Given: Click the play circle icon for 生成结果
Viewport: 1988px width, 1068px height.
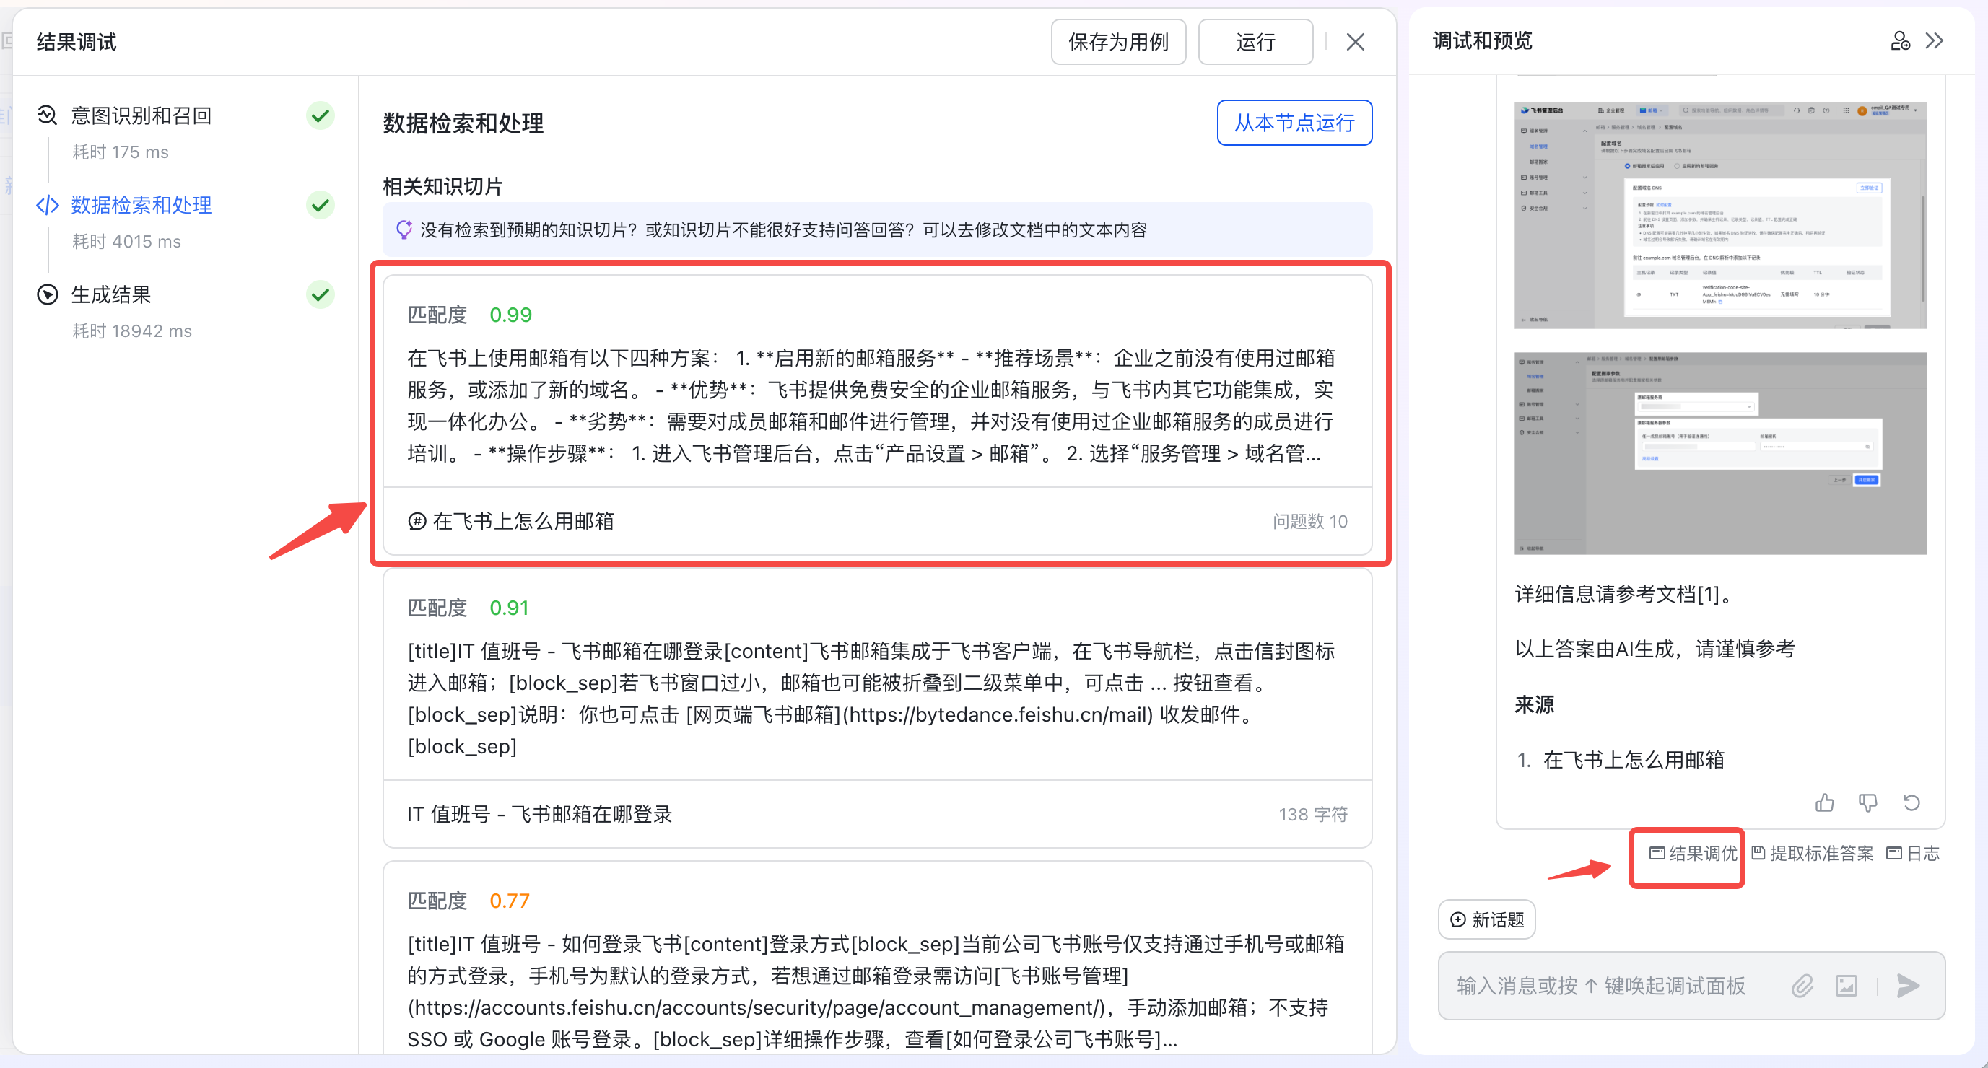Looking at the screenshot, I should point(48,294).
